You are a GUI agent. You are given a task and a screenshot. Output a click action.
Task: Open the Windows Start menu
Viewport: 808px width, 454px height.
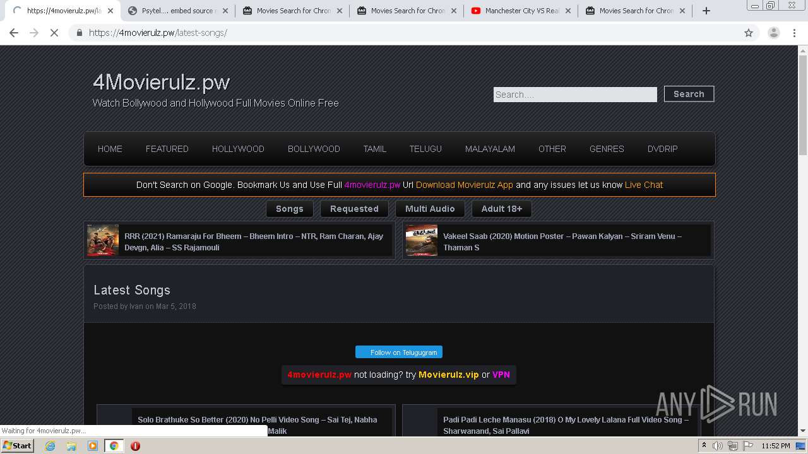[17, 445]
